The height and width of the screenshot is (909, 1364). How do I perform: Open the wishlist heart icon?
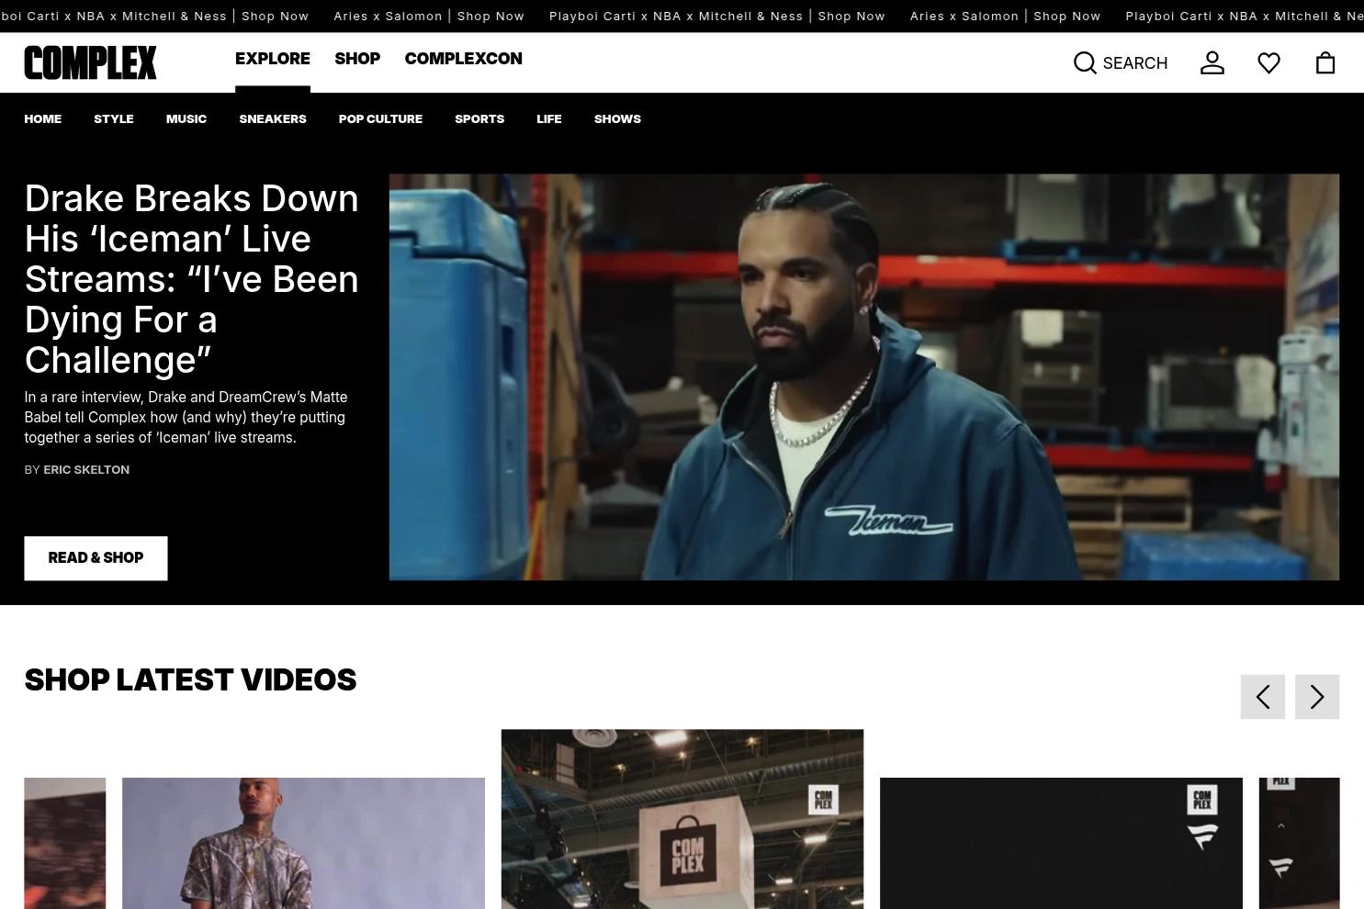click(x=1268, y=62)
